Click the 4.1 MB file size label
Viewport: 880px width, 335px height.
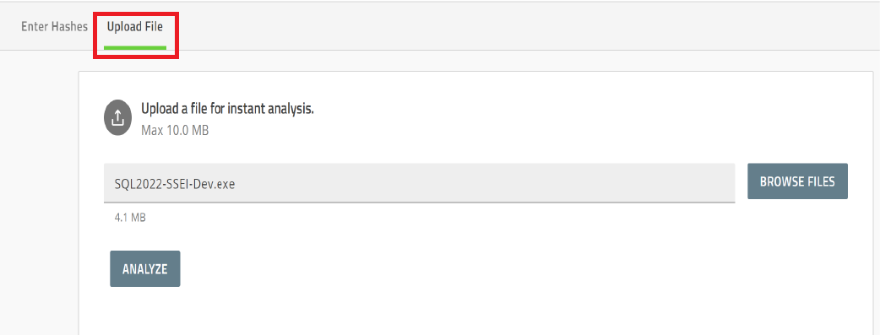[130, 218]
